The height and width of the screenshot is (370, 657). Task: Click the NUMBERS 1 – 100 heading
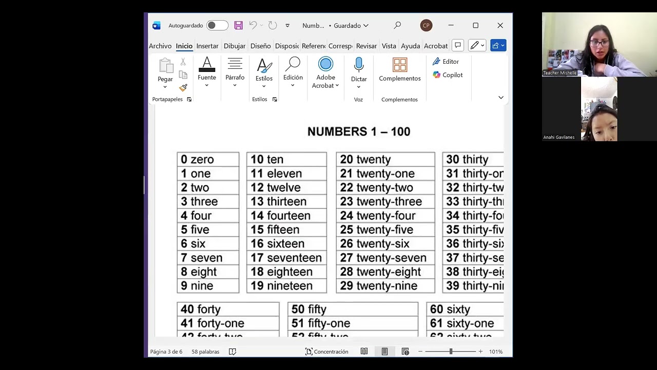[x=359, y=132]
